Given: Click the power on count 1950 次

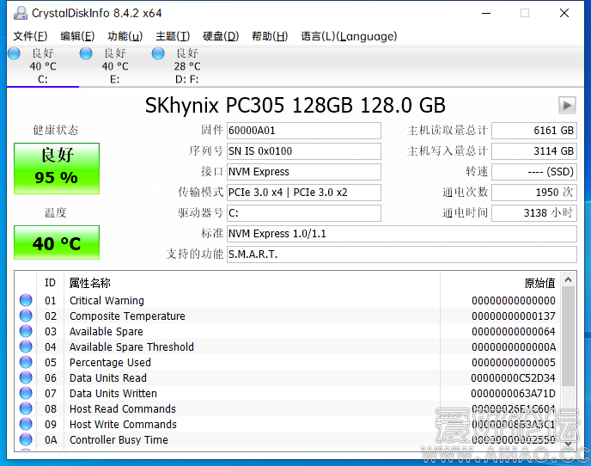Looking at the screenshot, I should click(534, 193).
